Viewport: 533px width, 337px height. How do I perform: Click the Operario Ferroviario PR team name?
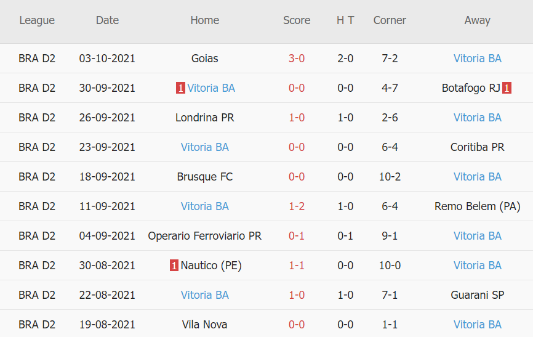pyautogui.click(x=205, y=236)
